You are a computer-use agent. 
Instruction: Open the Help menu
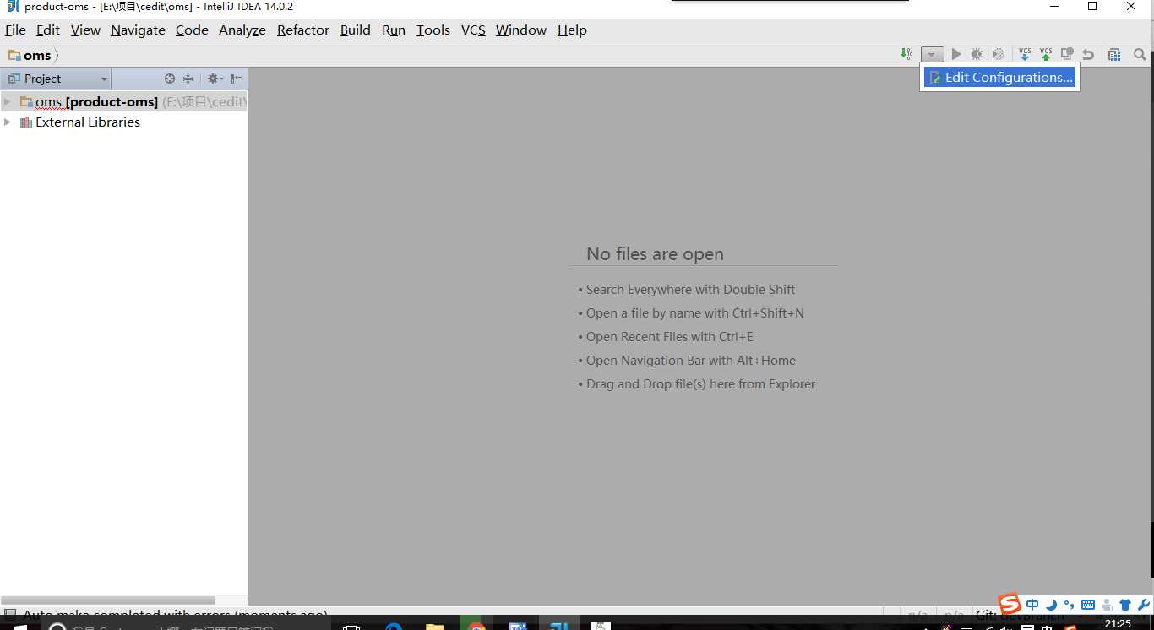pyautogui.click(x=572, y=30)
